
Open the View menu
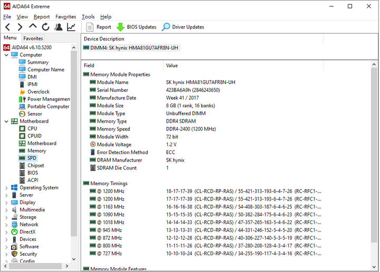coord(22,17)
